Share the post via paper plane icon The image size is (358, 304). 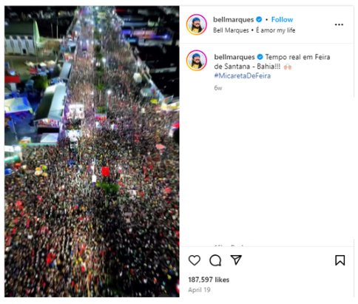pos(236,260)
